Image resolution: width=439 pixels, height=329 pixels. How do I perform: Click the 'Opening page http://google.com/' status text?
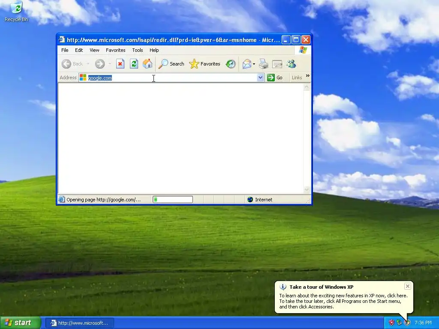click(x=104, y=200)
